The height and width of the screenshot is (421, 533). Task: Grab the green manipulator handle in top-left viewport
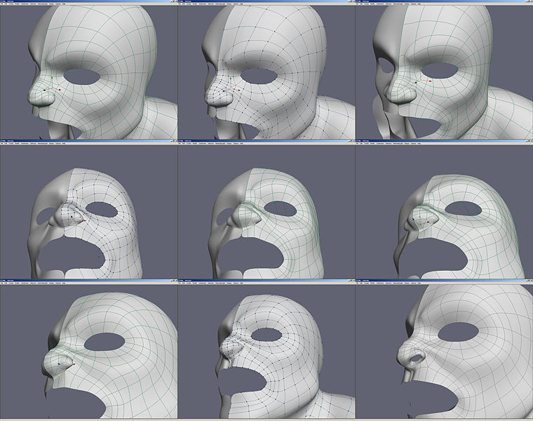click(52, 78)
